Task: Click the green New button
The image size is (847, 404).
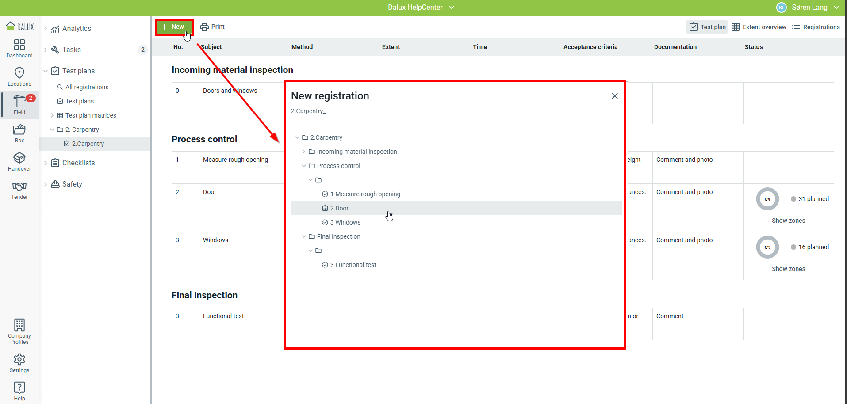Action: 173,27
